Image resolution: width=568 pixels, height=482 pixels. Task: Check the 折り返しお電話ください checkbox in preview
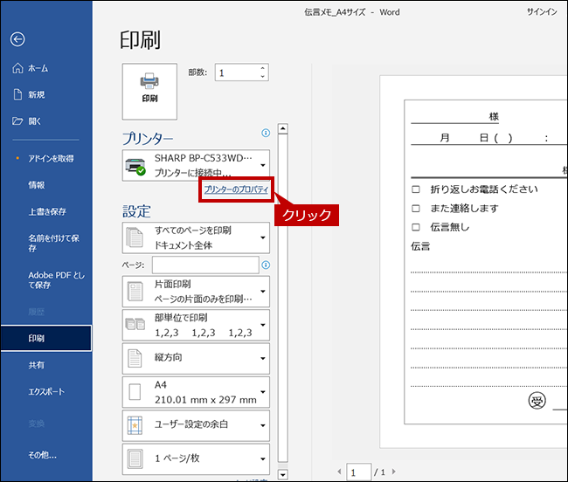416,189
